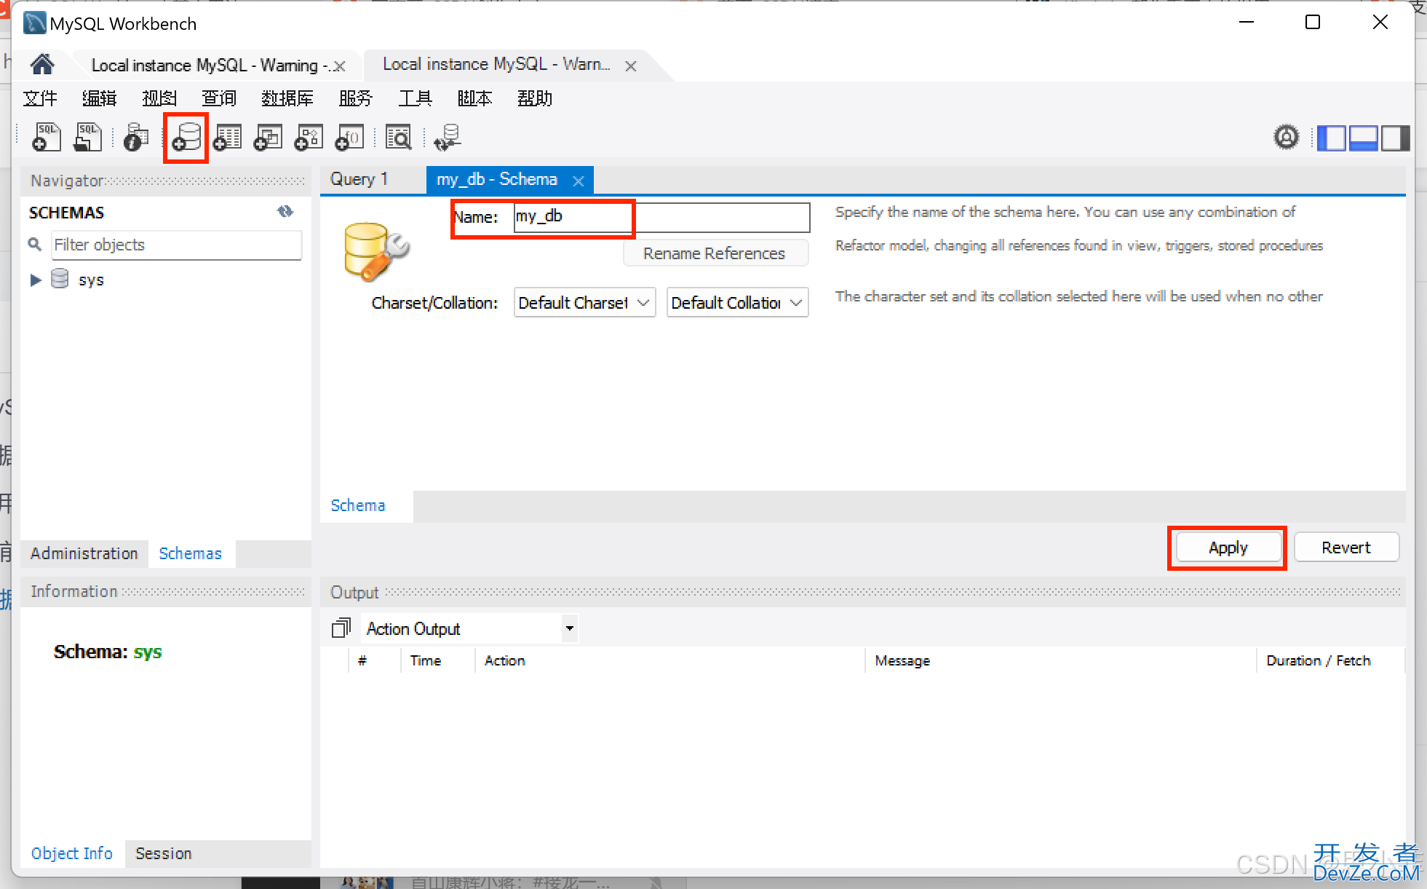Open the Workbench preferences gear icon
This screenshot has height=889, width=1427.
(1286, 137)
